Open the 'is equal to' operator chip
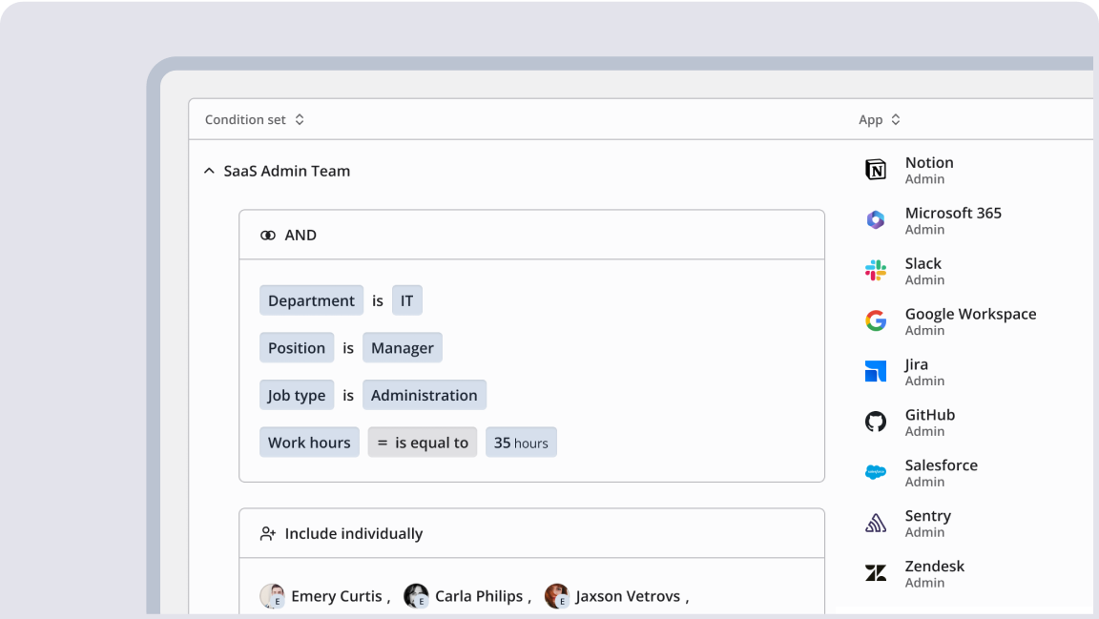1099x619 pixels. (422, 443)
